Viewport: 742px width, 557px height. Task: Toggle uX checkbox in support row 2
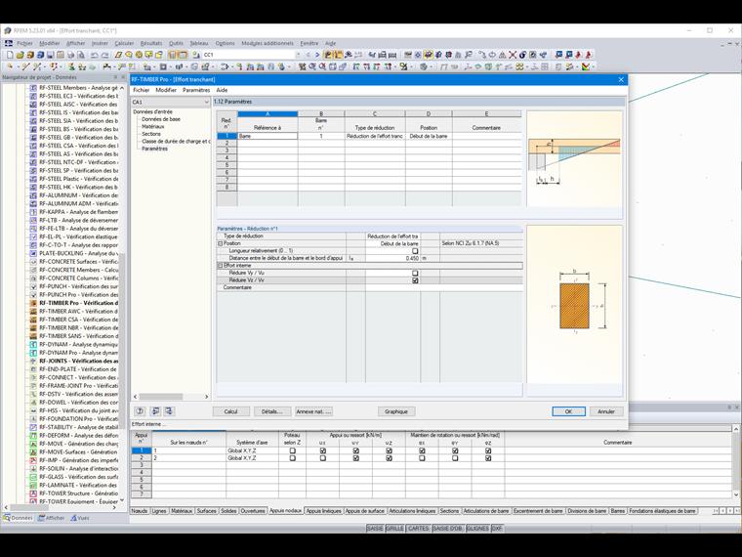(323, 458)
